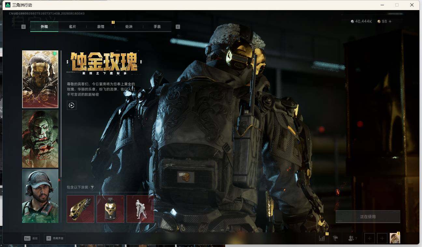Open the white figure execution item
This screenshot has height=247, width=422.
[x=140, y=209]
